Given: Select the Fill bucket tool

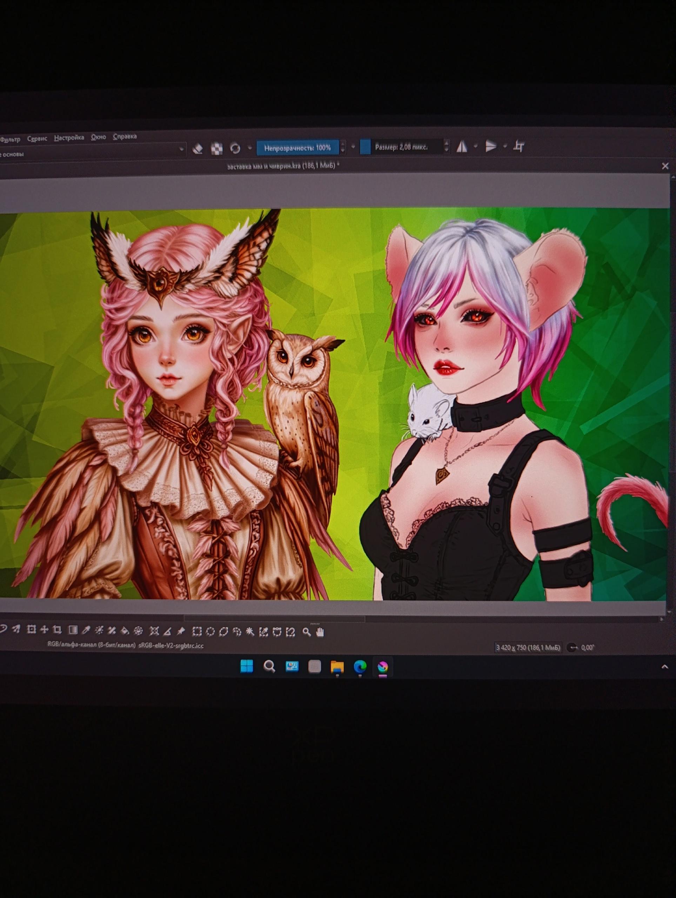Looking at the screenshot, I should click(x=125, y=630).
